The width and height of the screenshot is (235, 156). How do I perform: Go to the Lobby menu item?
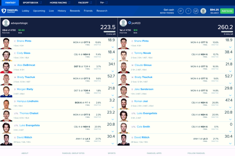tap(26, 11)
